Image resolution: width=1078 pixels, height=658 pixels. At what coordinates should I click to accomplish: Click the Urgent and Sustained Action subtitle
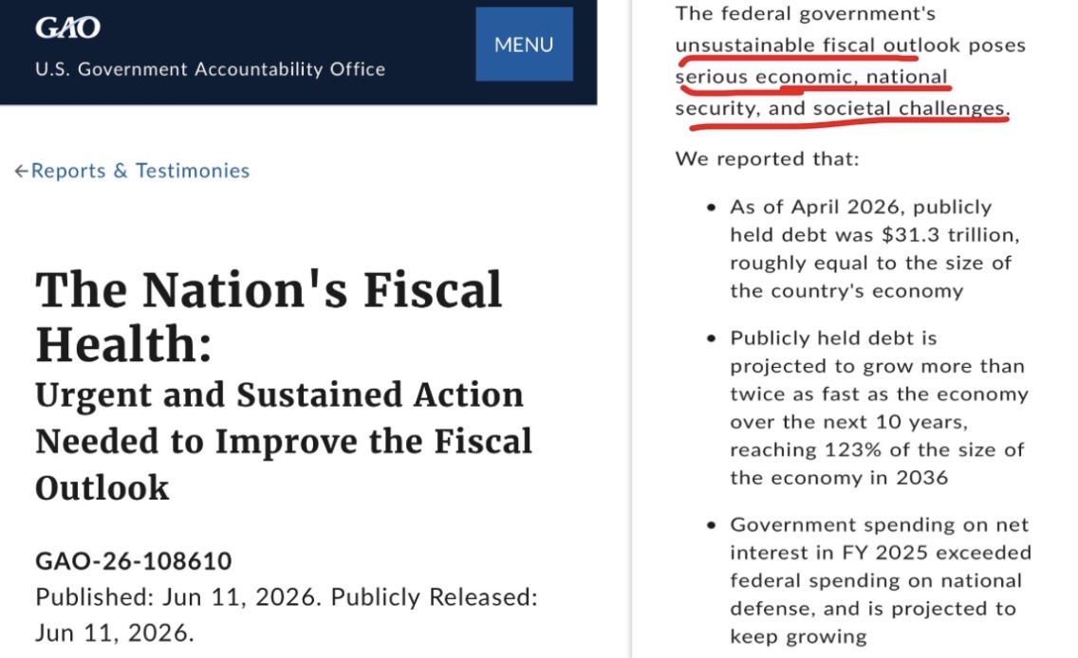[x=284, y=441]
